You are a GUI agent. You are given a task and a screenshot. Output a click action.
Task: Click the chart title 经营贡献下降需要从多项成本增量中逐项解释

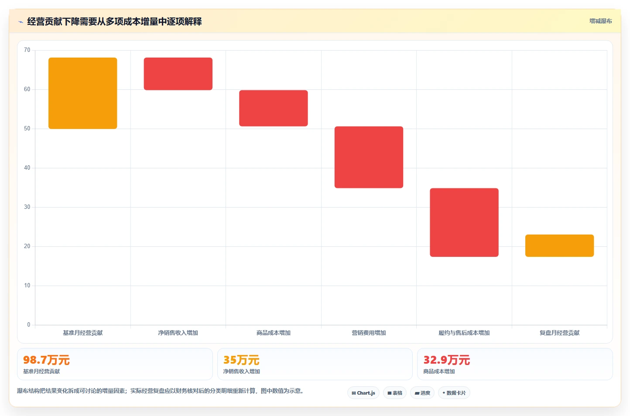point(114,21)
